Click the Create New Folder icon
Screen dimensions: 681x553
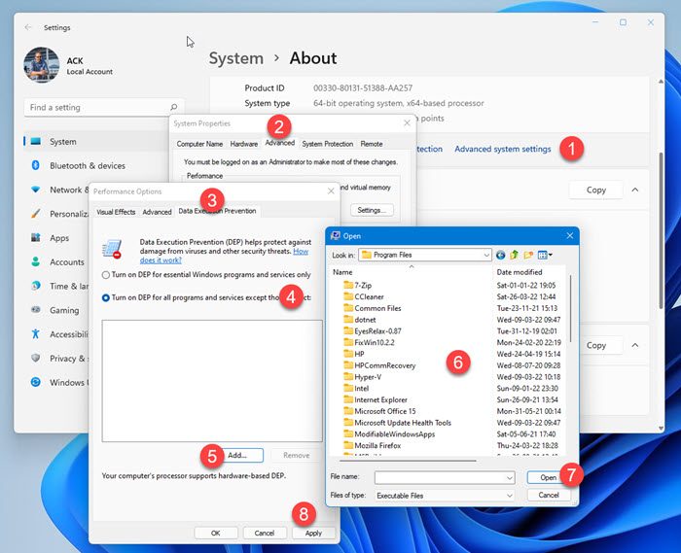(x=528, y=255)
